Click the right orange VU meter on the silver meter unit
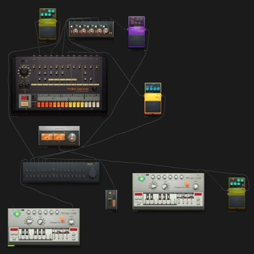The height and width of the screenshot is (254, 254). tap(59, 137)
